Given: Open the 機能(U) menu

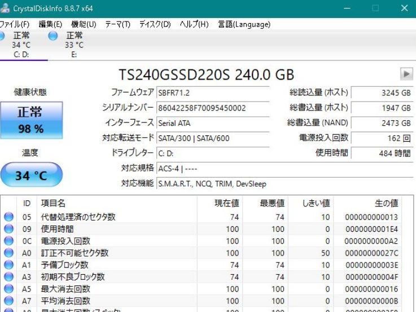Looking at the screenshot, I should click(x=84, y=24).
